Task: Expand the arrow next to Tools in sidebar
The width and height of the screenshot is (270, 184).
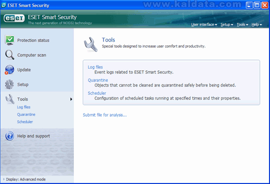Action: click(71, 99)
